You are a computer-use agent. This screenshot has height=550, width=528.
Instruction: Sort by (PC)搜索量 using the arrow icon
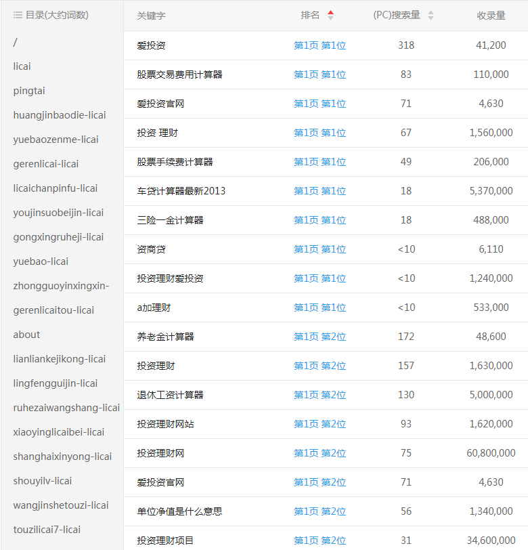tap(431, 15)
